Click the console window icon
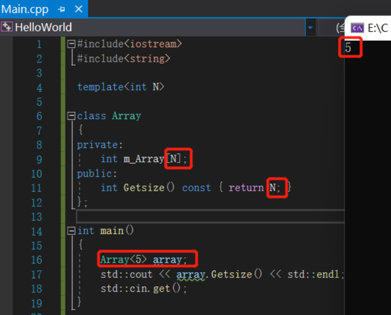Image resolution: width=391 pixels, height=315 pixels. point(357,28)
